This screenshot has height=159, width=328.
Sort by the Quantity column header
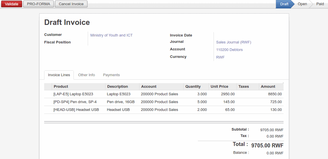(x=193, y=86)
